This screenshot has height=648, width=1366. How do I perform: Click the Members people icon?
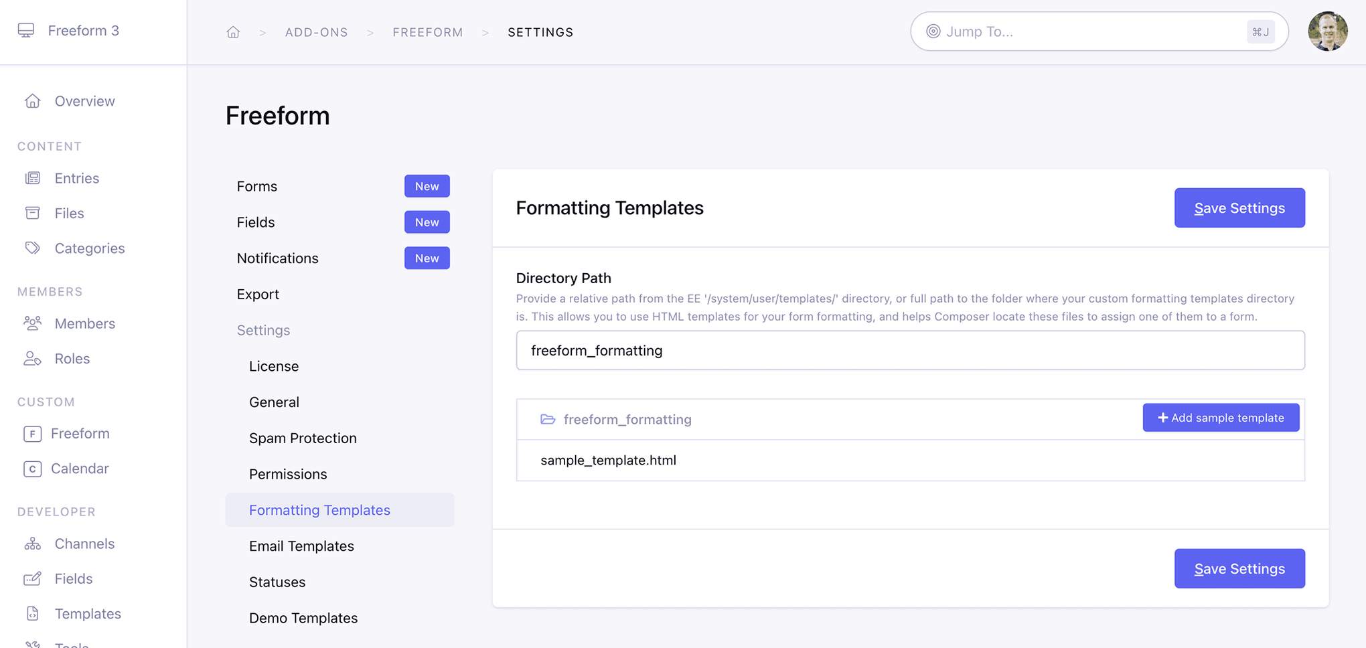click(x=32, y=323)
